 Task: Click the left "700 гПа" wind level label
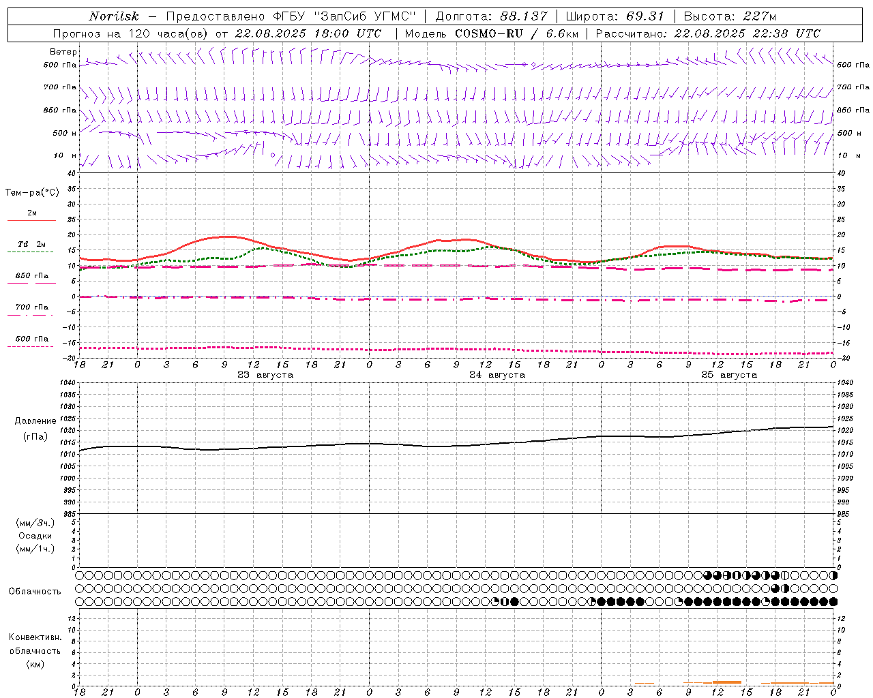60,87
